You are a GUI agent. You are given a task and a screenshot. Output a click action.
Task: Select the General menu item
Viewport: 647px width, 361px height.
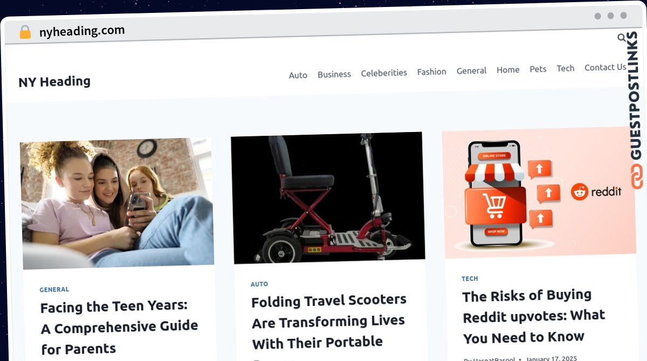472,71
